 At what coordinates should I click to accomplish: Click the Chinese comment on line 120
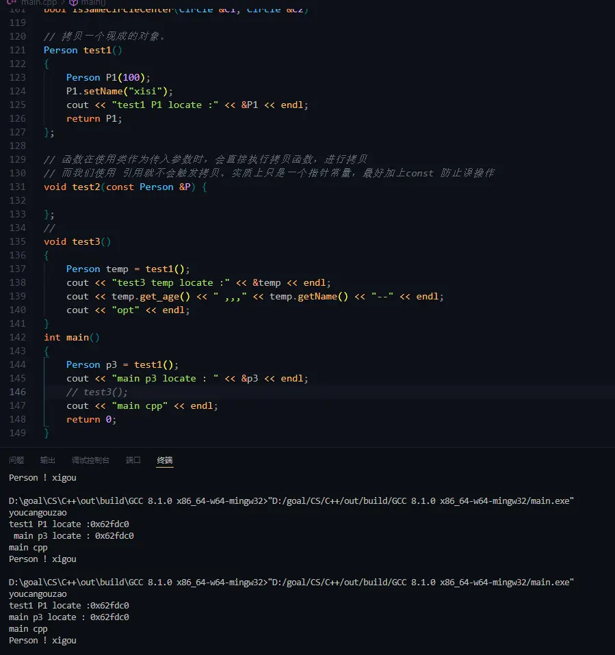click(104, 36)
